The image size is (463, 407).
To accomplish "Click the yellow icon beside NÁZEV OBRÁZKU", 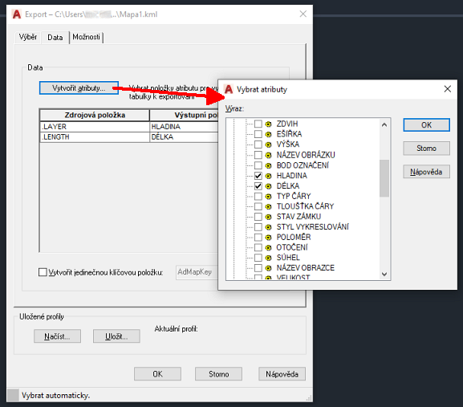I will (268, 155).
